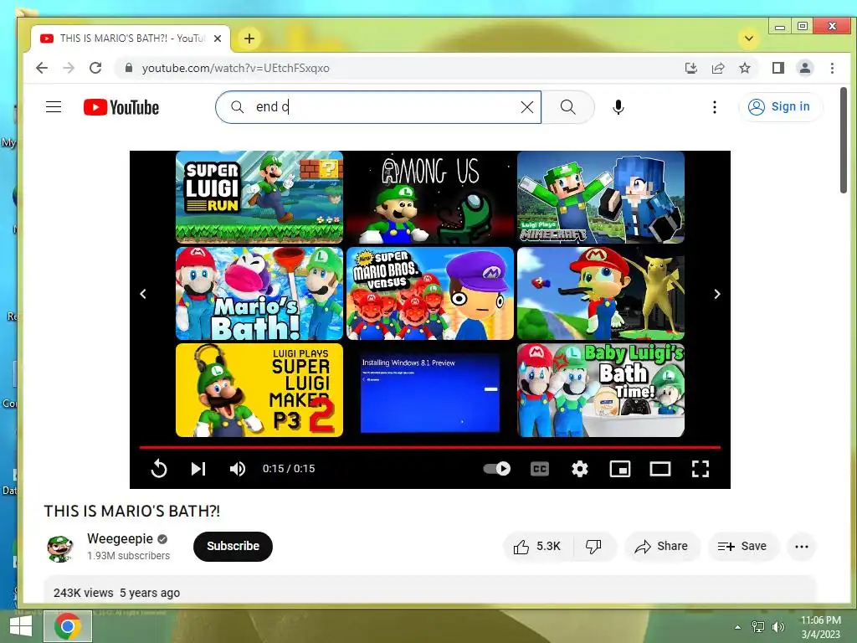Toggle theater mode
This screenshot has width=857, height=643.
tap(660, 469)
